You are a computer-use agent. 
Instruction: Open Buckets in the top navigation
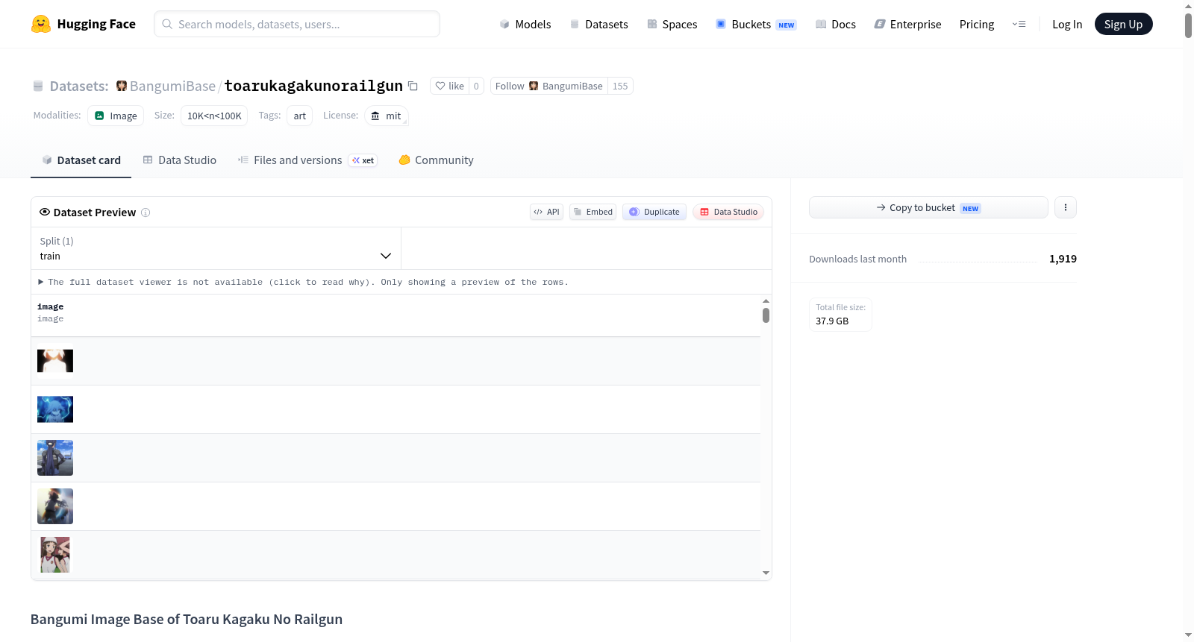coord(756,24)
